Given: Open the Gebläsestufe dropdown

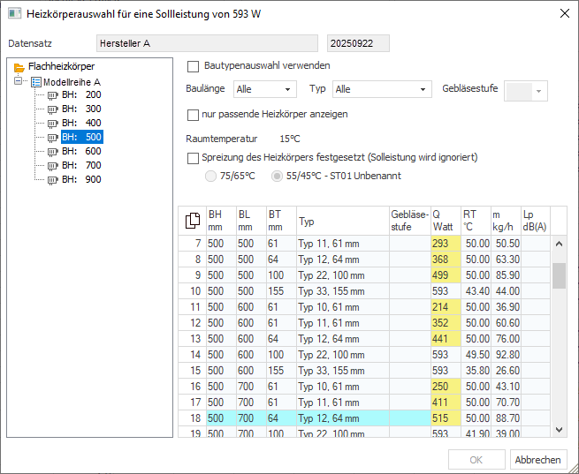Looking at the screenshot, I should pos(526,91).
